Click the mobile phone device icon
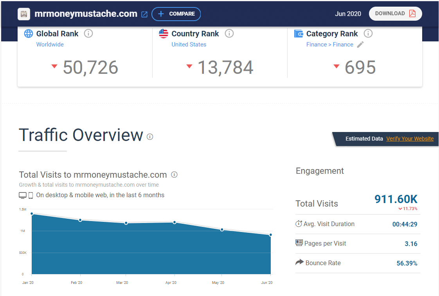 click(31, 195)
